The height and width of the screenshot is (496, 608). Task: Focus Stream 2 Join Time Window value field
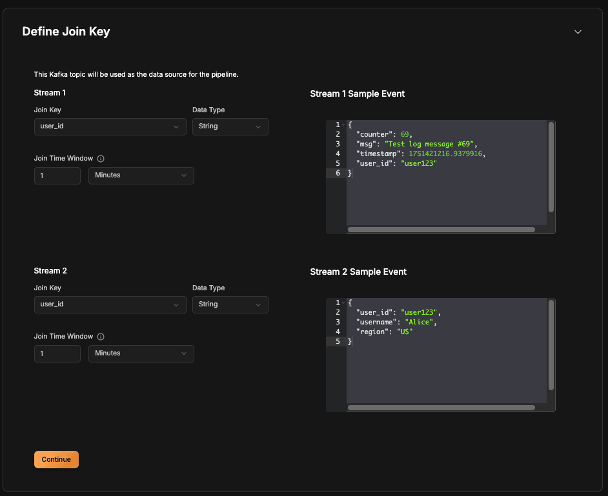point(57,353)
